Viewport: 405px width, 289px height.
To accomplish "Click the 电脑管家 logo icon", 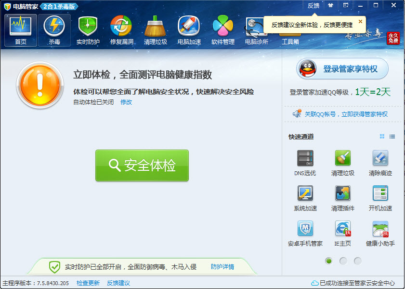I will [7, 6].
